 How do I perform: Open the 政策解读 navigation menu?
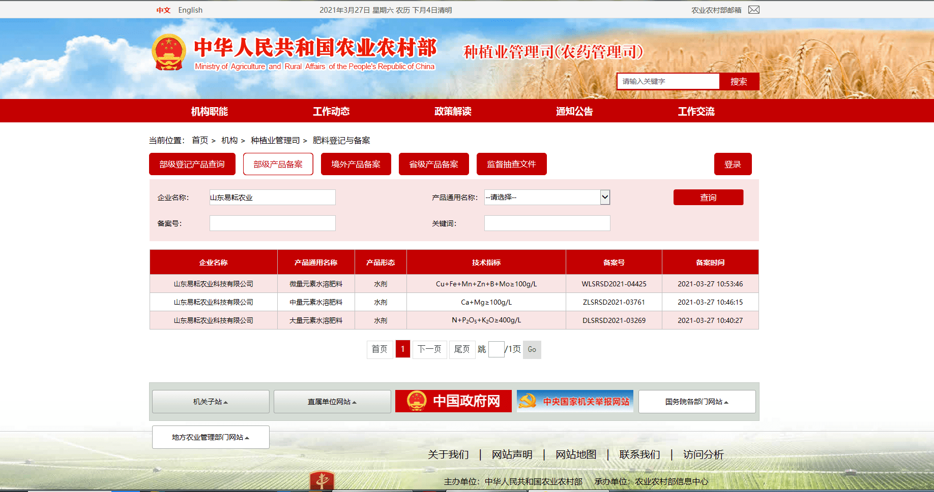point(453,111)
